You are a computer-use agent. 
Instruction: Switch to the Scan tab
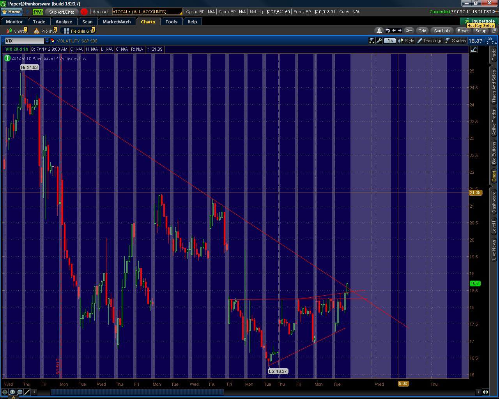coord(87,22)
